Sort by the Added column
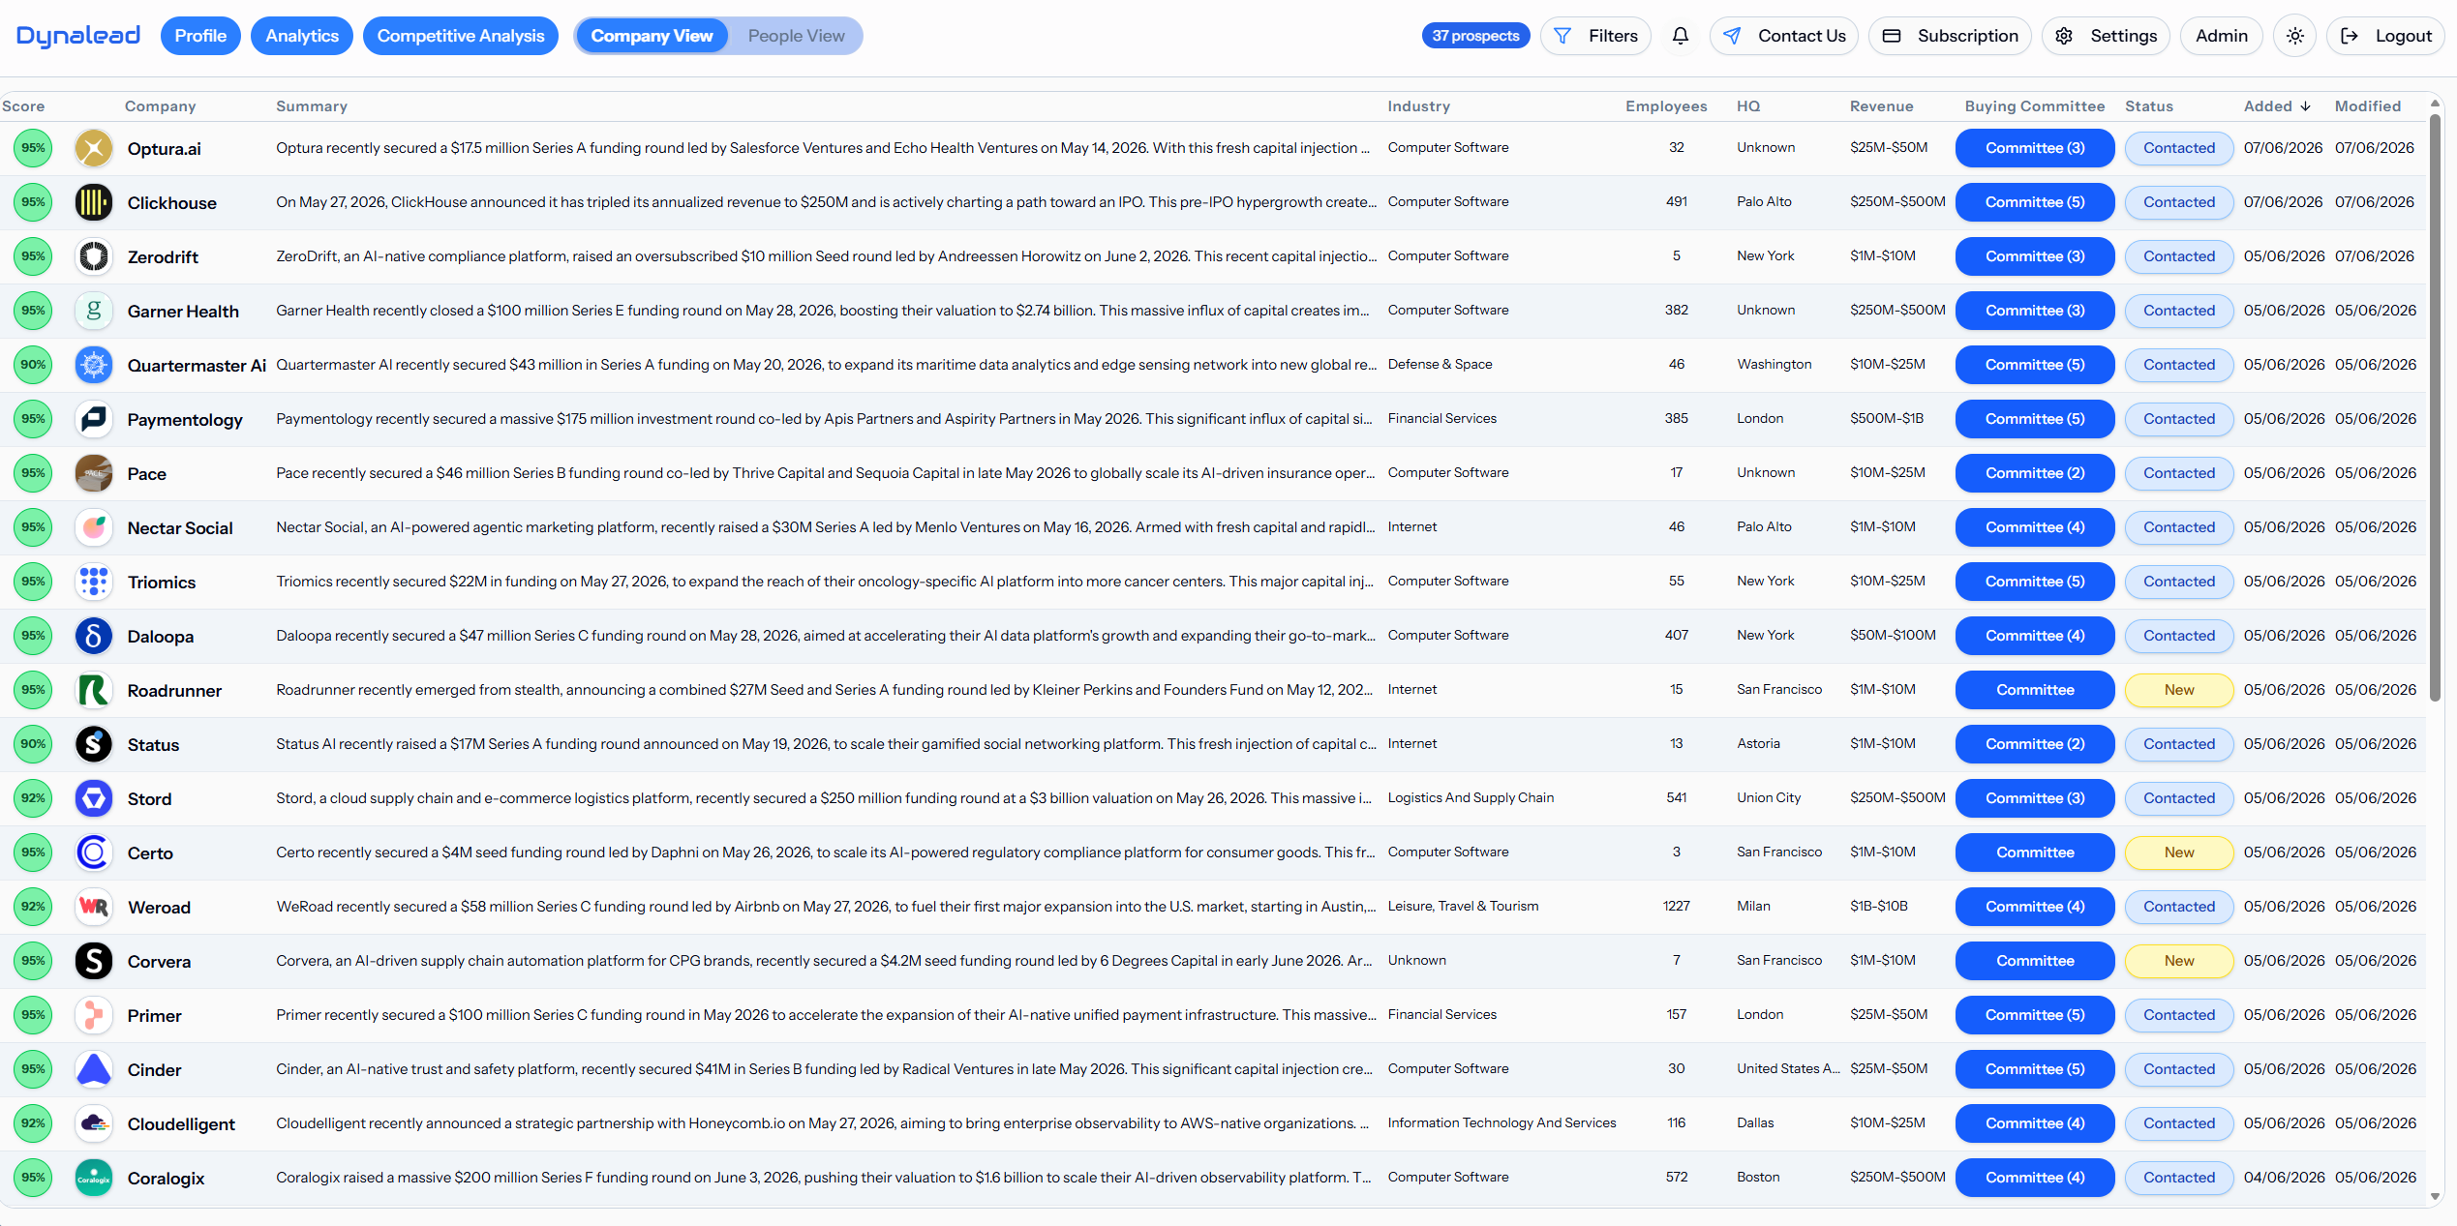 pyautogui.click(x=2277, y=106)
